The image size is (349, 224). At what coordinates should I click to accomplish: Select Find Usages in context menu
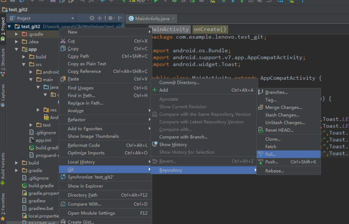coord(105,88)
